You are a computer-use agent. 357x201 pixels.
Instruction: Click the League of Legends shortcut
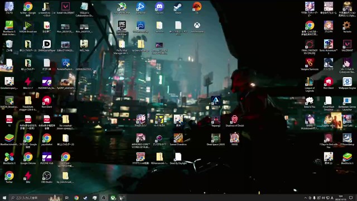[x=310, y=84]
